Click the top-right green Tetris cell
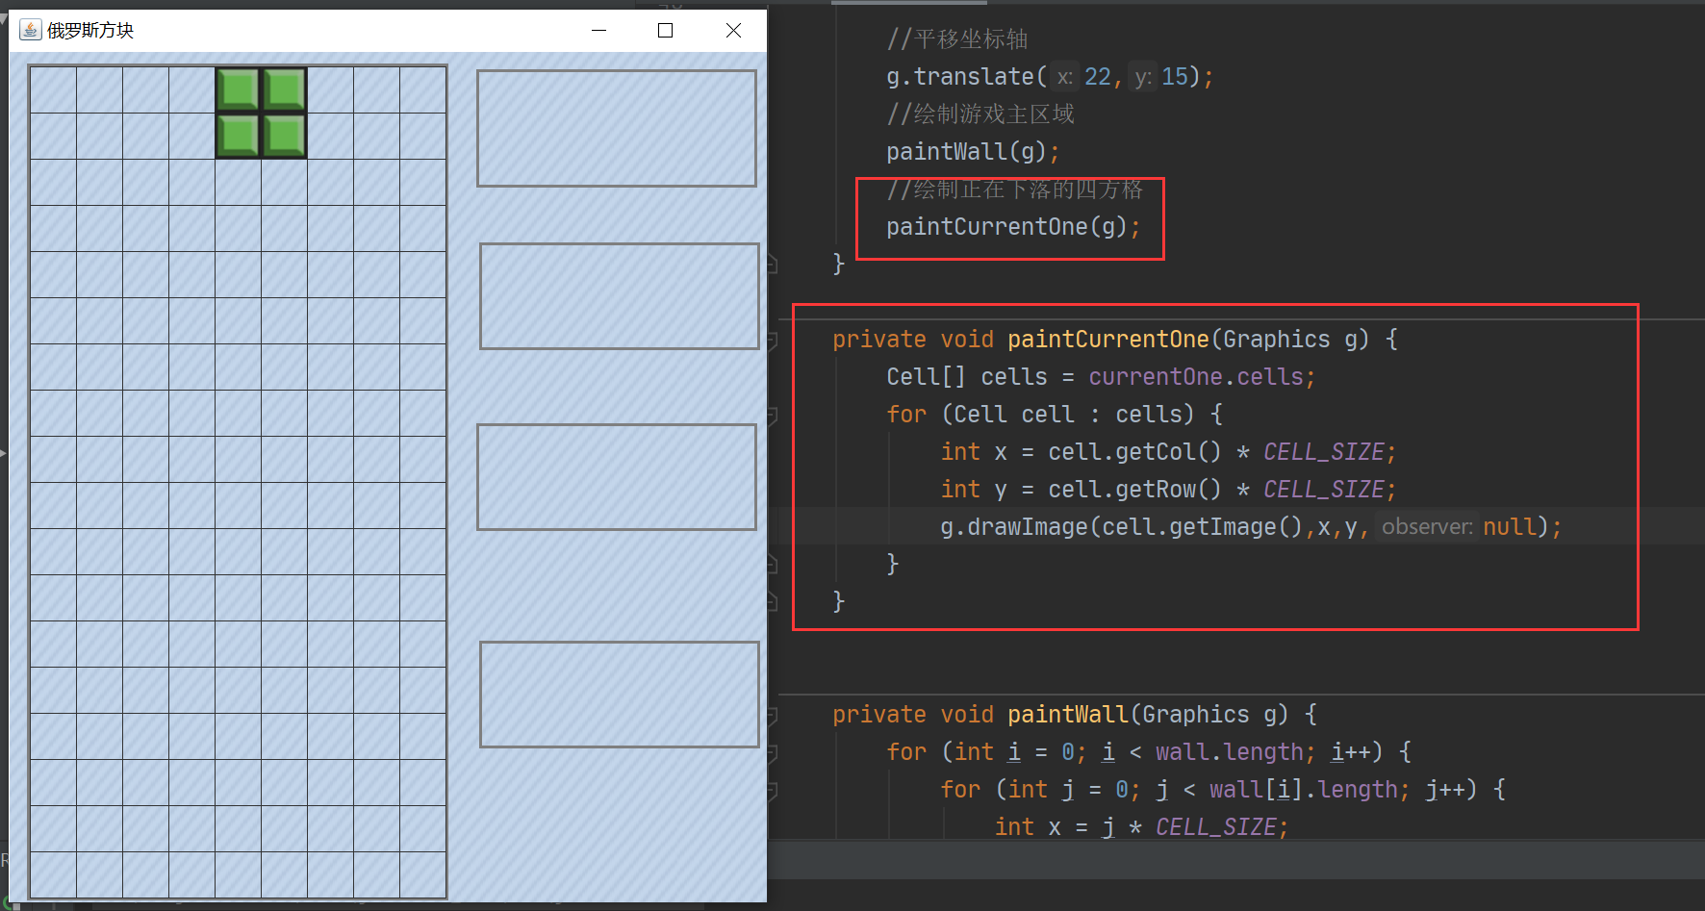The width and height of the screenshot is (1705, 911). click(x=285, y=89)
